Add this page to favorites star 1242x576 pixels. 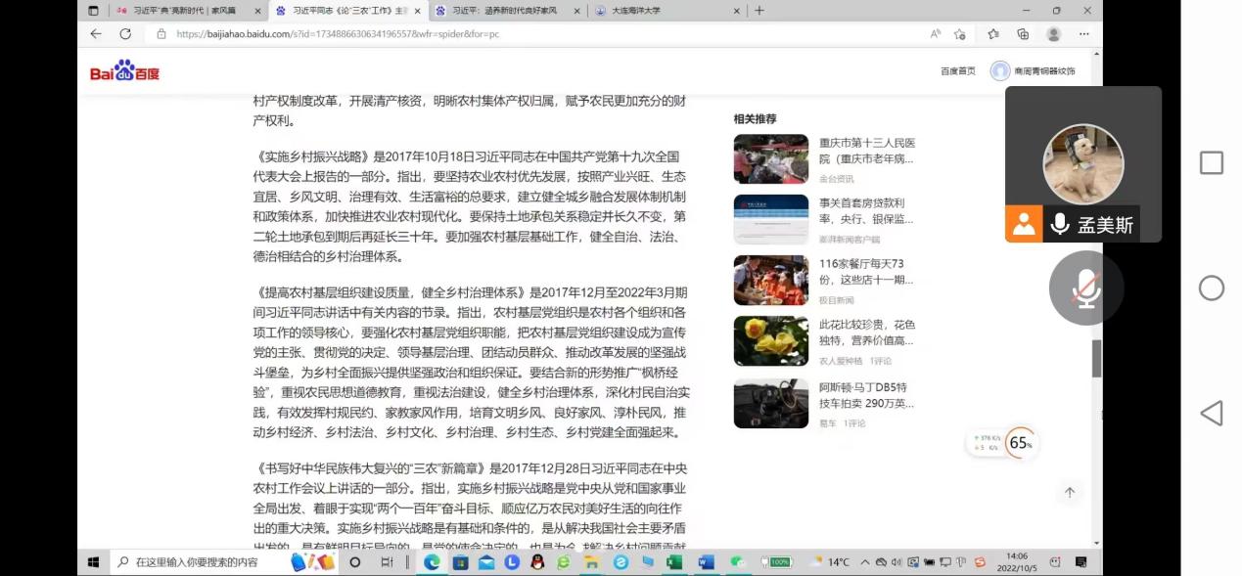coord(959,33)
